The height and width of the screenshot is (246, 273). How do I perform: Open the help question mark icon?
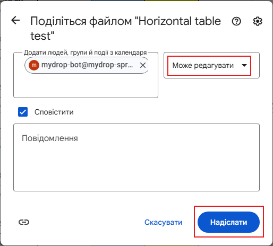click(x=236, y=21)
